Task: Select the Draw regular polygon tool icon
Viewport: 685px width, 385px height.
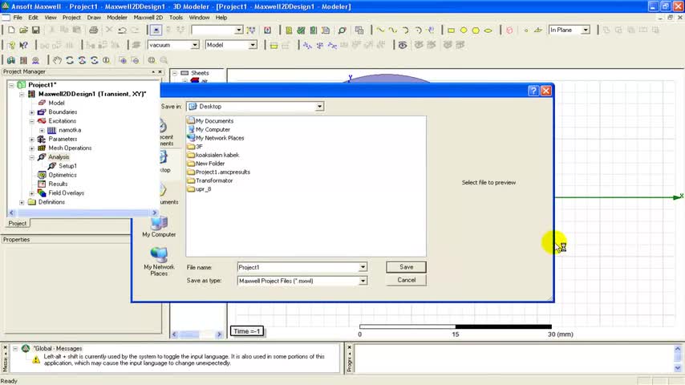Action: (x=476, y=30)
